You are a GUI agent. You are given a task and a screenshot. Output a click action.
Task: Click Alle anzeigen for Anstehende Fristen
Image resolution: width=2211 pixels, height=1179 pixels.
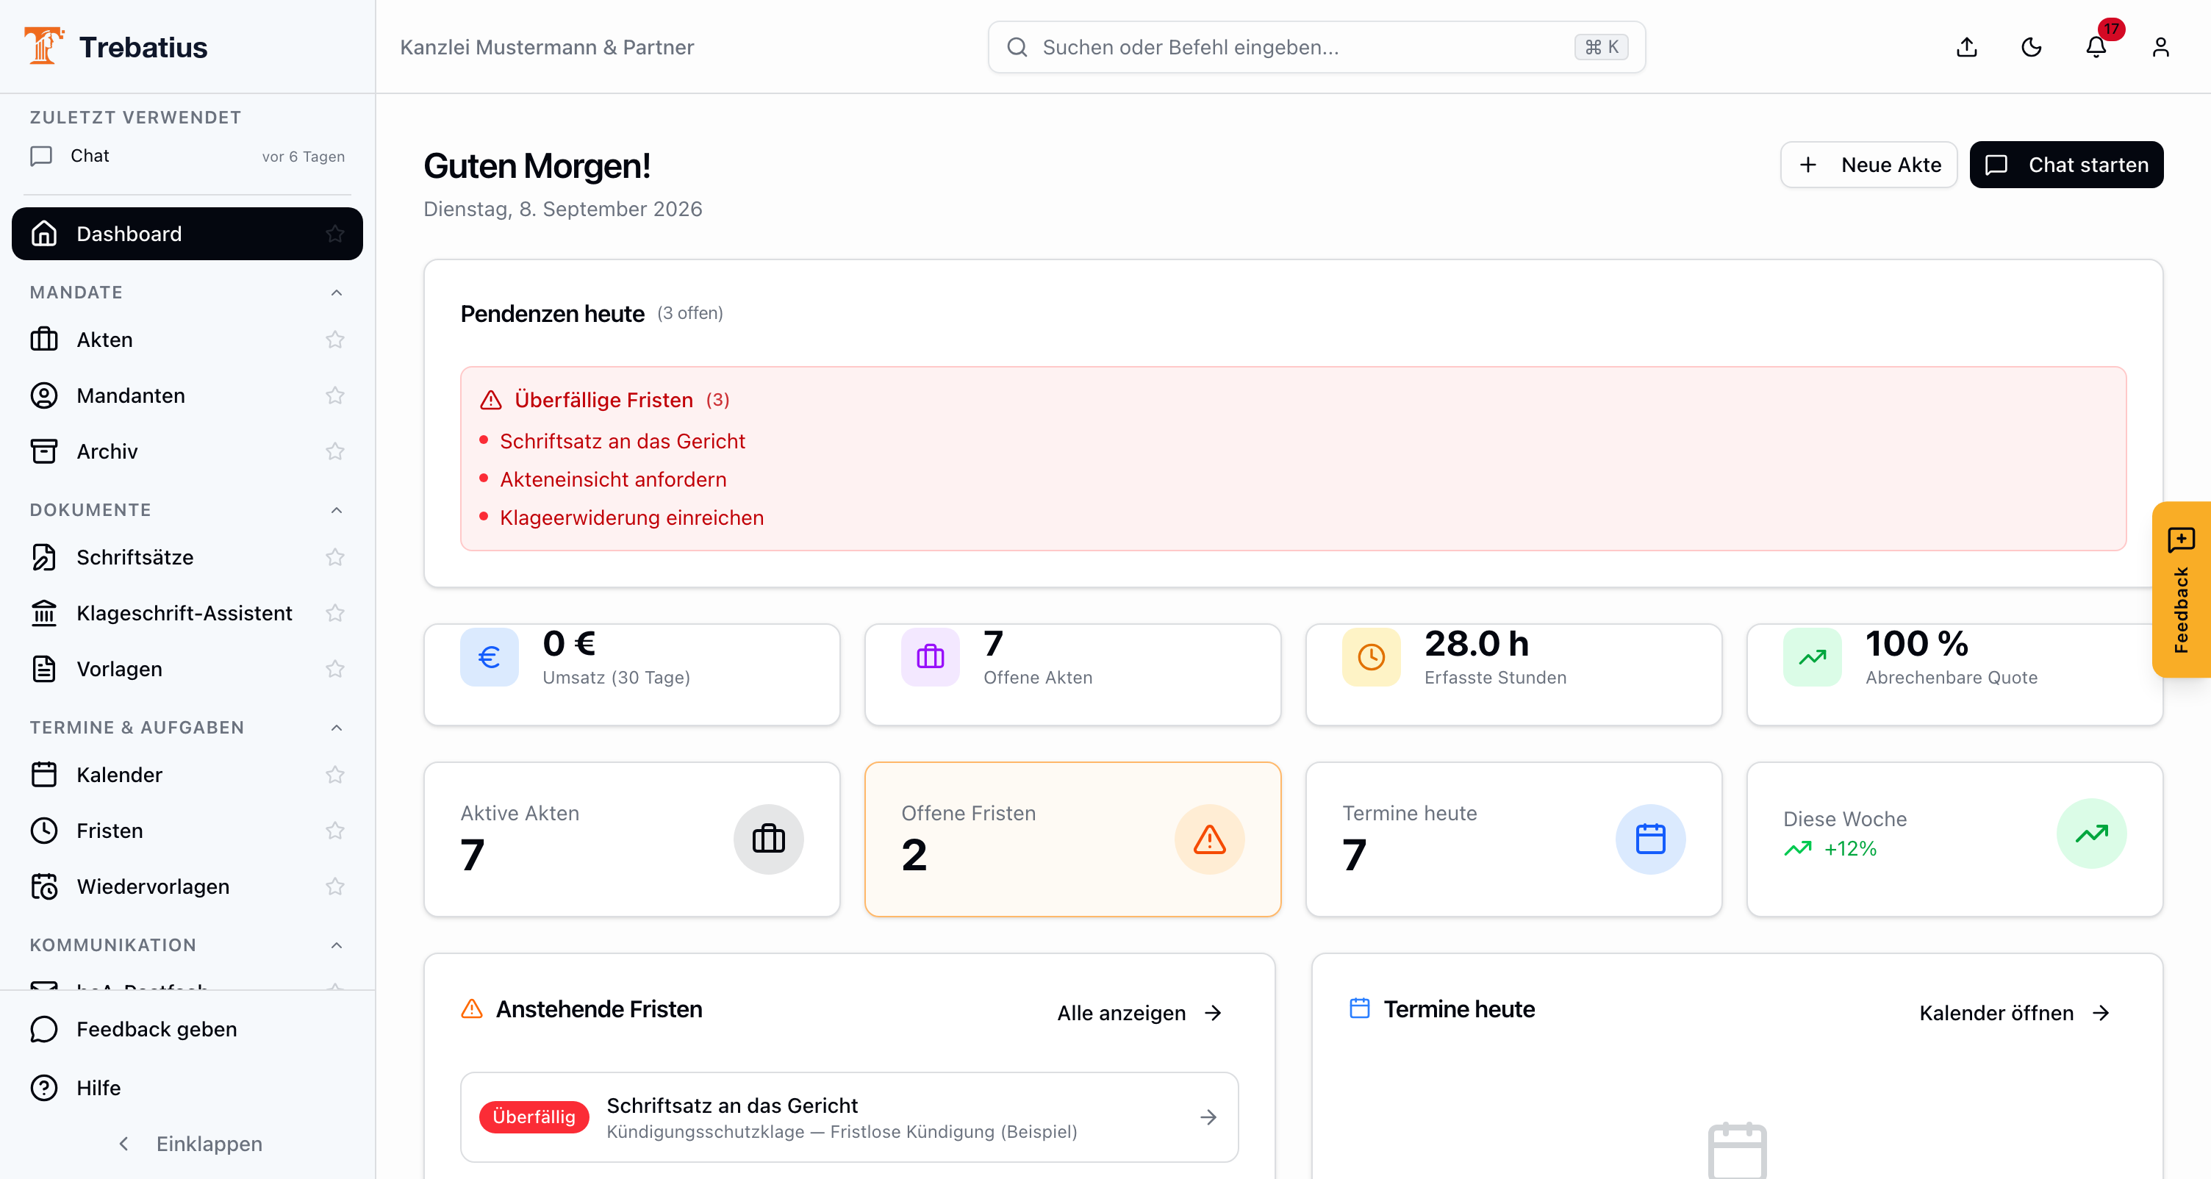[x=1139, y=1013]
